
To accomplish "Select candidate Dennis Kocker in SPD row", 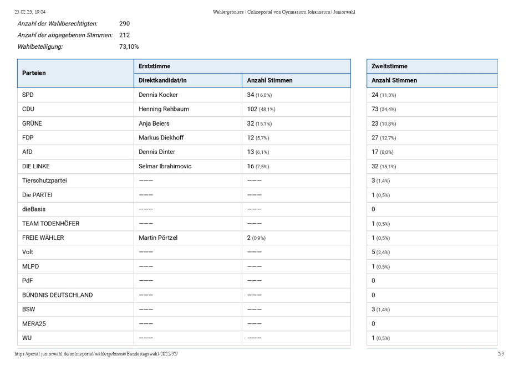I will pos(158,95).
